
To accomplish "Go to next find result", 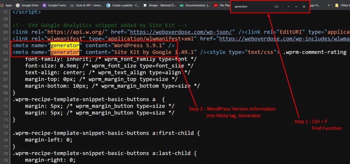I will click(296, 7).
